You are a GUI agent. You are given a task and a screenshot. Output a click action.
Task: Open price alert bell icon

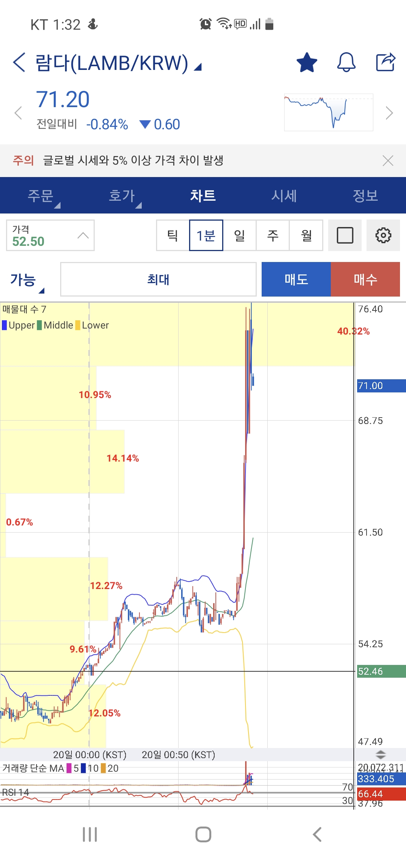346,62
